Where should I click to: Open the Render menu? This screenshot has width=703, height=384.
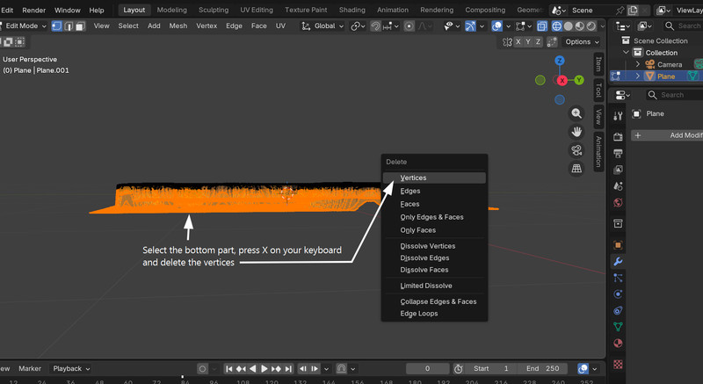click(x=34, y=10)
